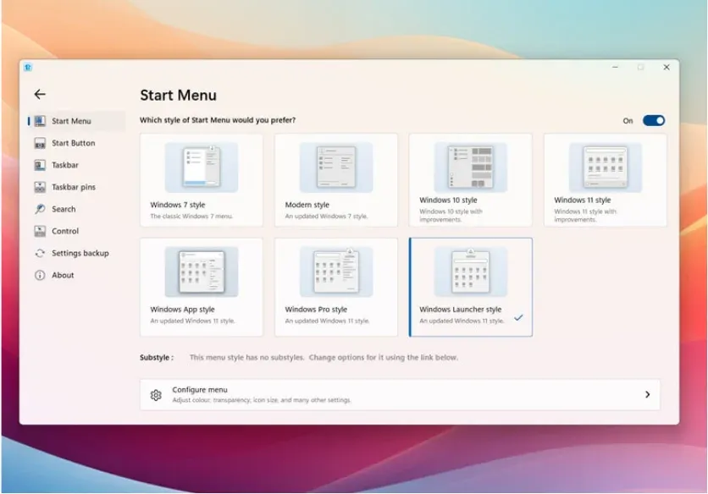The width and height of the screenshot is (708, 494).
Task: Click the Search magnifier icon
Action: tap(40, 209)
